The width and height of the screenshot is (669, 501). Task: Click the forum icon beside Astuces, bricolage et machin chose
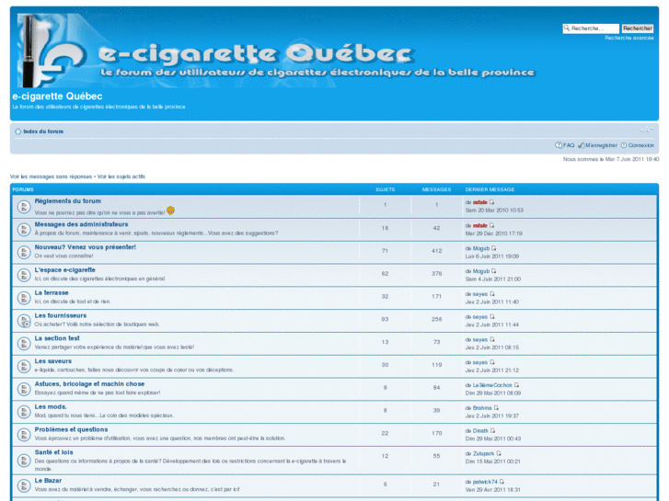24,389
